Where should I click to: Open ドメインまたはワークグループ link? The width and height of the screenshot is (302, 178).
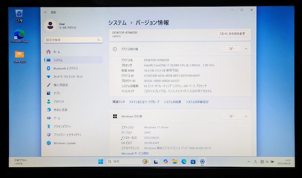coord(144,102)
